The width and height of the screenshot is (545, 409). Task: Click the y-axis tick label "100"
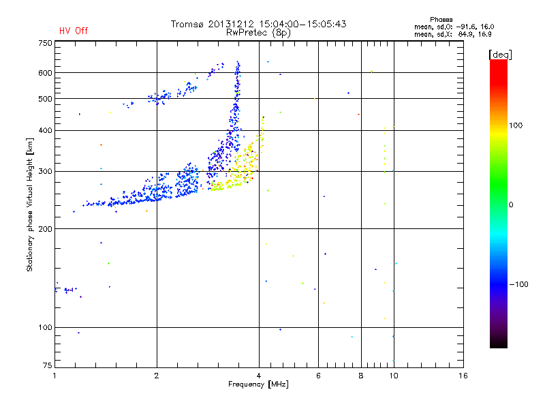[x=45, y=328]
